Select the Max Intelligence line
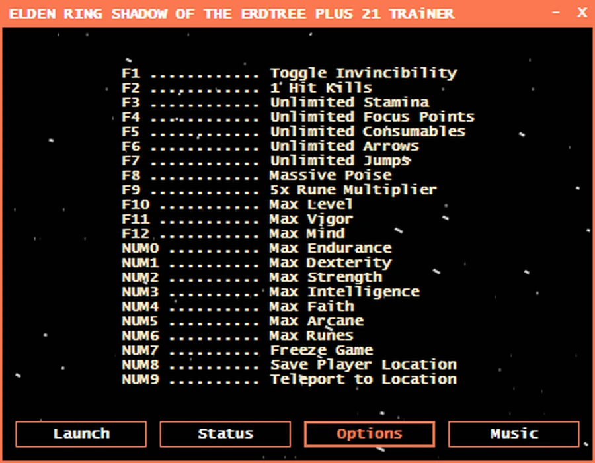The height and width of the screenshot is (463, 595). point(270,292)
